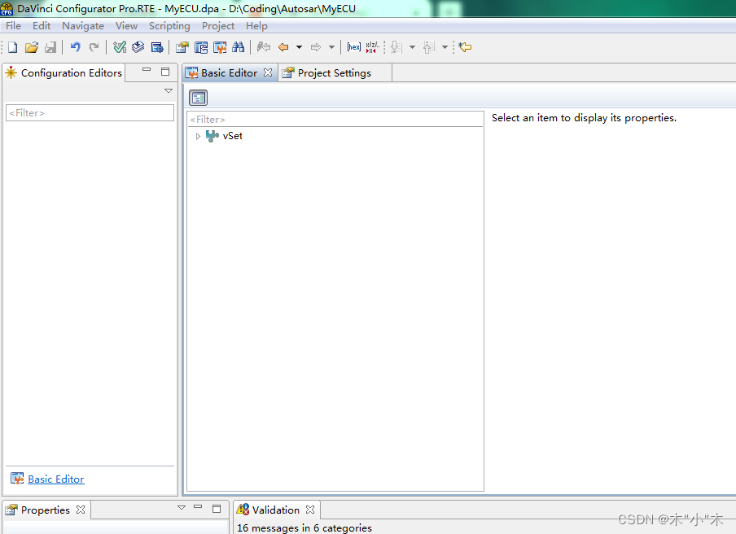Toggle the hex display icon
736x534 pixels.
354,47
